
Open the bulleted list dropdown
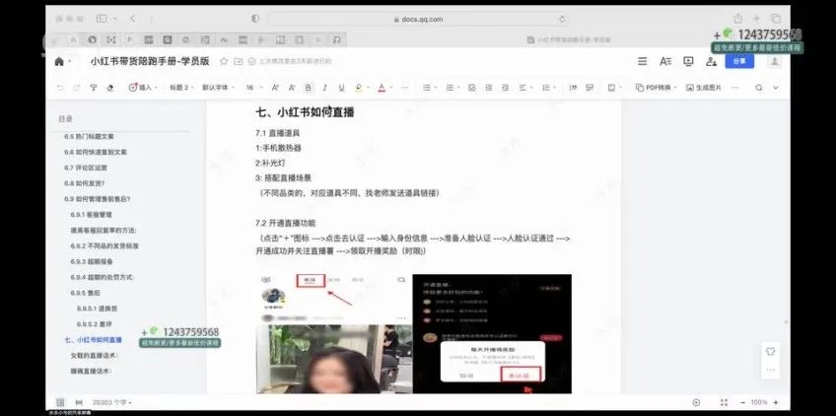pos(429,88)
